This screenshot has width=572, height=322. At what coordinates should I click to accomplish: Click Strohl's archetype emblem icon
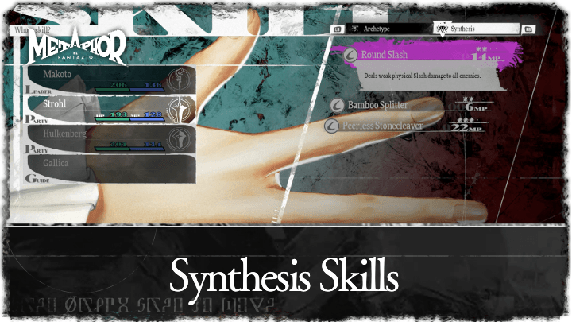[180, 109]
